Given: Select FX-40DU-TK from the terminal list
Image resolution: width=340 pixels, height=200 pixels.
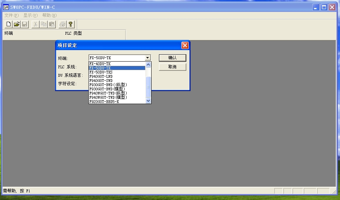Looking at the screenshot, I should pos(116,64).
